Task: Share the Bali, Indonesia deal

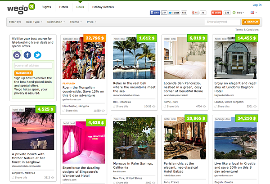Action: tap(121, 106)
